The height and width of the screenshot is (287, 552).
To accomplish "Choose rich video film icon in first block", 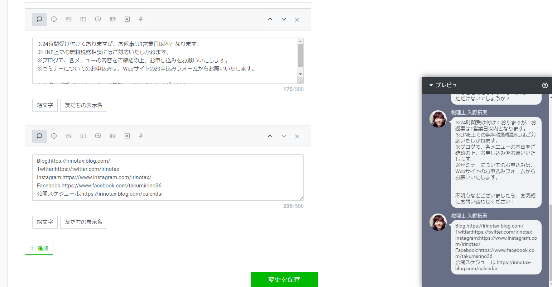I will [112, 19].
